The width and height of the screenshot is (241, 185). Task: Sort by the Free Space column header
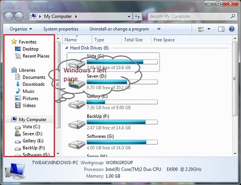167,40
